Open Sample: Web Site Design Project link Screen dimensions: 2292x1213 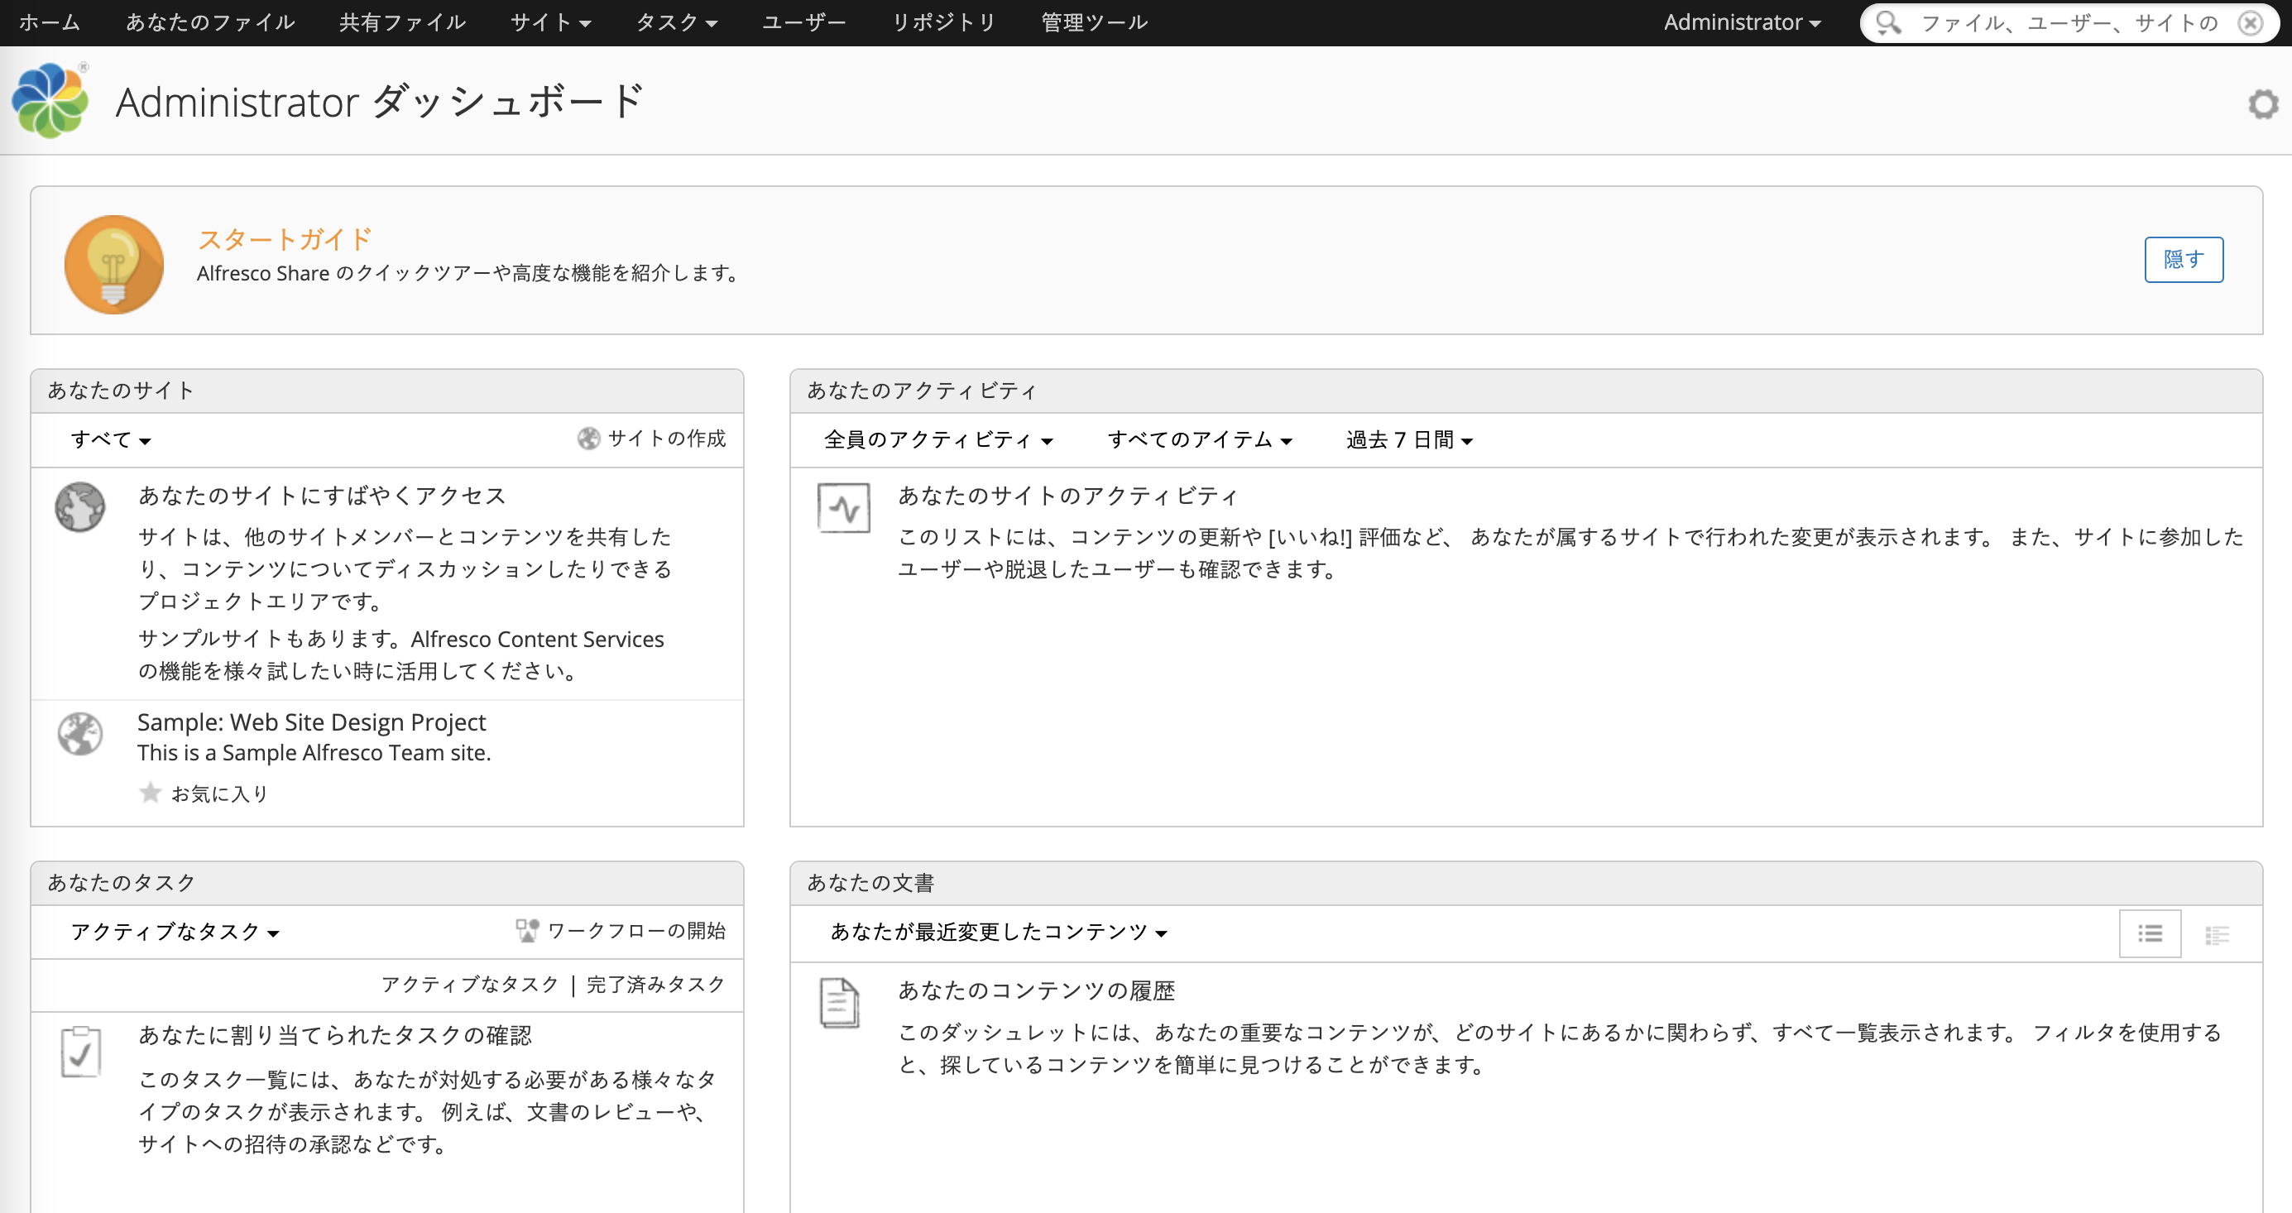click(x=311, y=722)
